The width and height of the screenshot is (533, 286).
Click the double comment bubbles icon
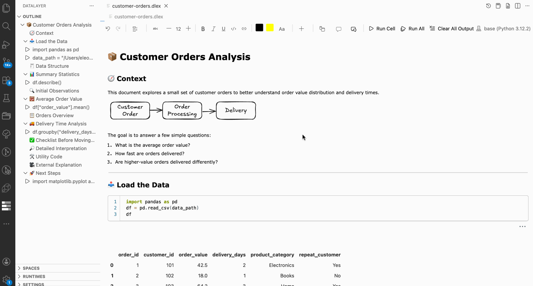click(x=353, y=29)
